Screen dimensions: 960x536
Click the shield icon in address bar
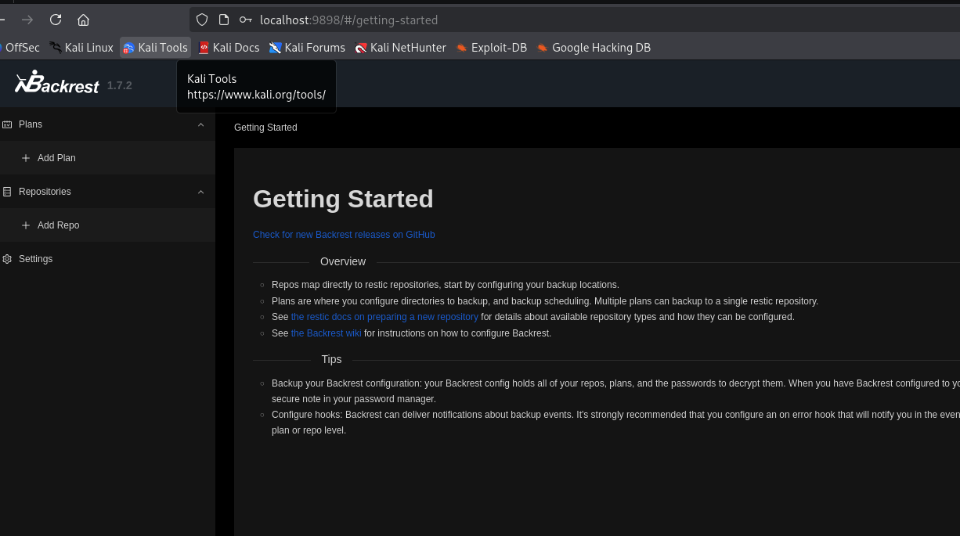tap(202, 20)
